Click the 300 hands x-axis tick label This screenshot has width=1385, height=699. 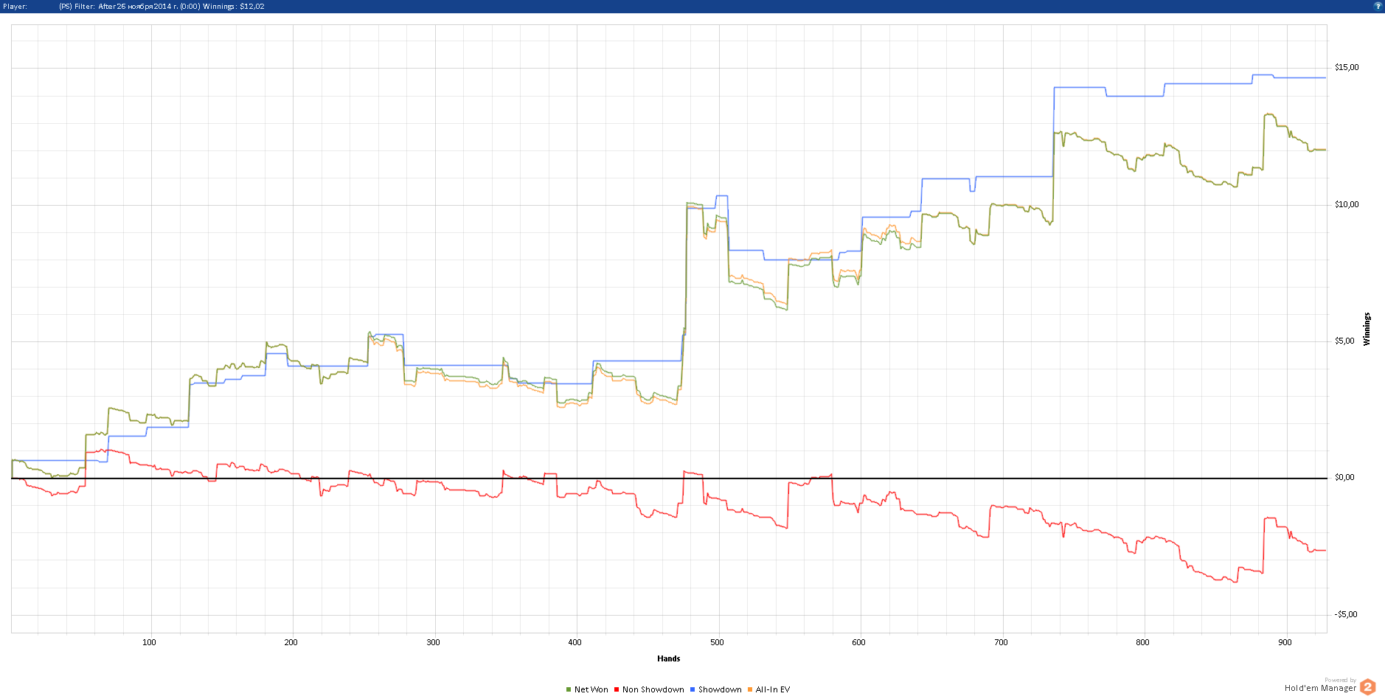click(x=433, y=642)
